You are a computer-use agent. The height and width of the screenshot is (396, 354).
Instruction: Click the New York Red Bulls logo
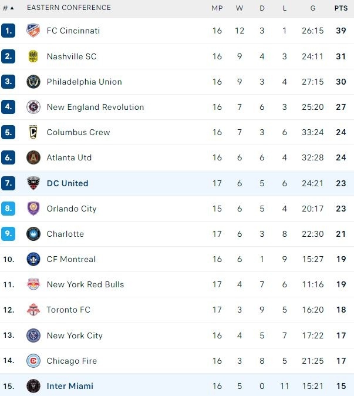click(x=33, y=284)
